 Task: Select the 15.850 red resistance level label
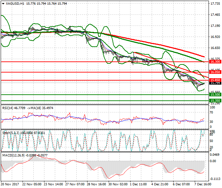coord(215,80)
